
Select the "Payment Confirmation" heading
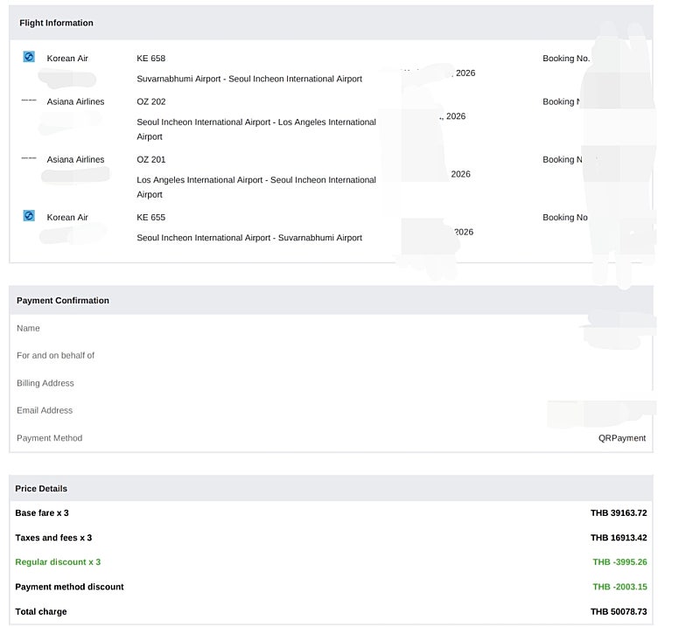coord(63,300)
